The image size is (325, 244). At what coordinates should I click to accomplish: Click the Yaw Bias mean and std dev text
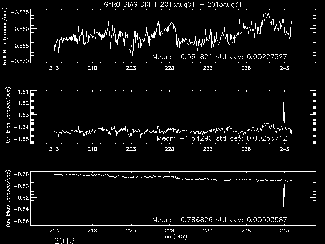(x=221, y=220)
